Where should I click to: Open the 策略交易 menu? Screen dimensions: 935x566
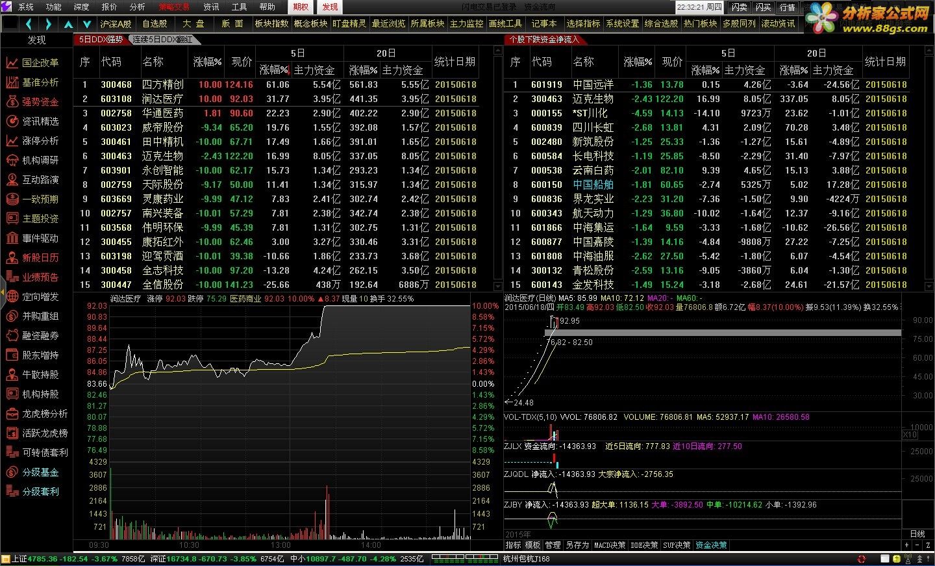point(174,7)
